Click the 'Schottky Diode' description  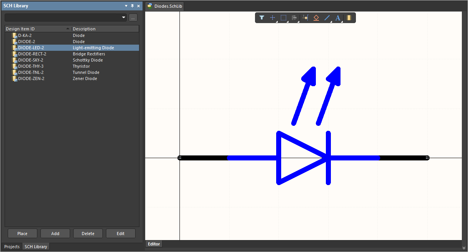88,60
